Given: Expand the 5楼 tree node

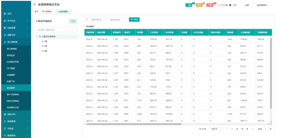Looking at the screenshot, I should (40, 46).
